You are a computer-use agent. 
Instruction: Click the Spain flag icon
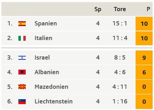pyautogui.click(x=22, y=24)
